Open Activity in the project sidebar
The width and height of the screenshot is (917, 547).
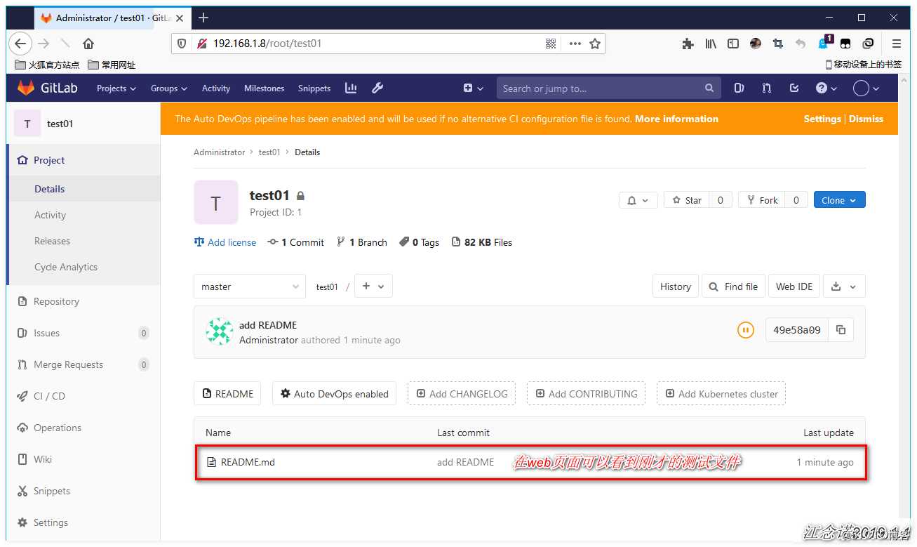pyautogui.click(x=51, y=215)
